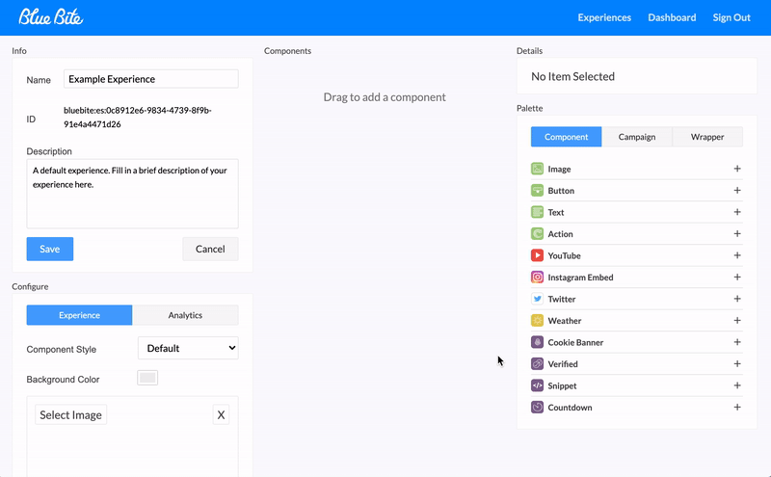Add Snippet component with plus icon

click(x=737, y=385)
